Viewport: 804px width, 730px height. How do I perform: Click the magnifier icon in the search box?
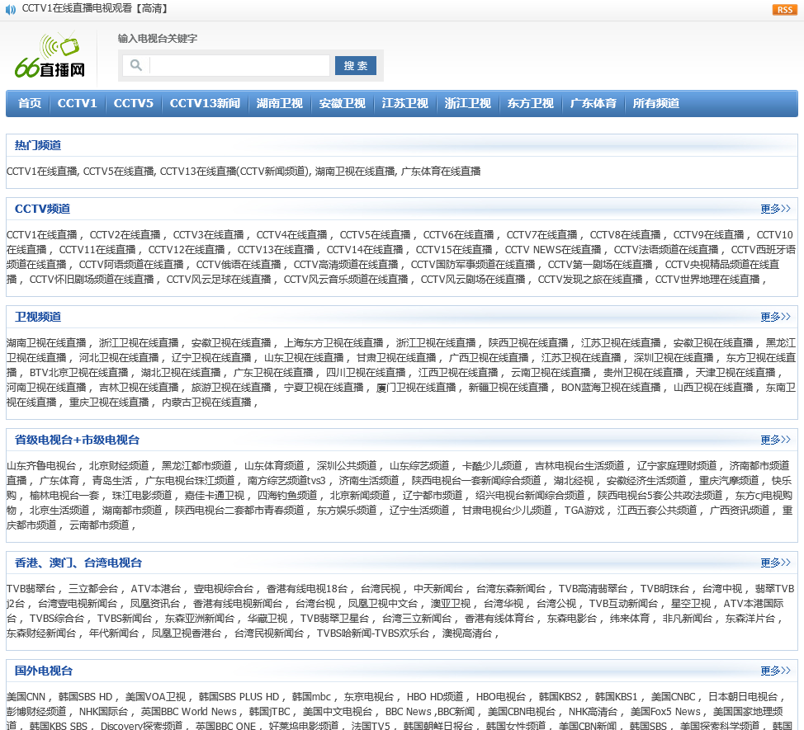136,65
